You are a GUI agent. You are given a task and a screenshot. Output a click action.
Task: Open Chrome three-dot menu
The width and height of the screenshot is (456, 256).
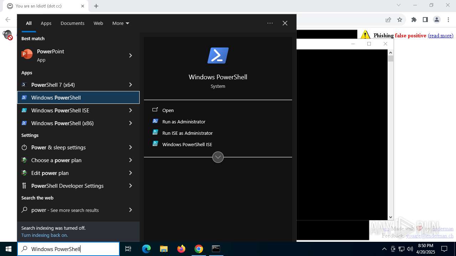[448, 20]
